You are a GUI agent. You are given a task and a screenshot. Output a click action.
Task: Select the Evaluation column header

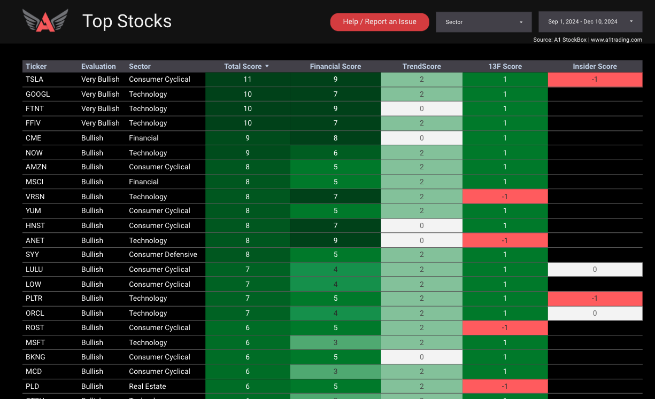coord(98,66)
